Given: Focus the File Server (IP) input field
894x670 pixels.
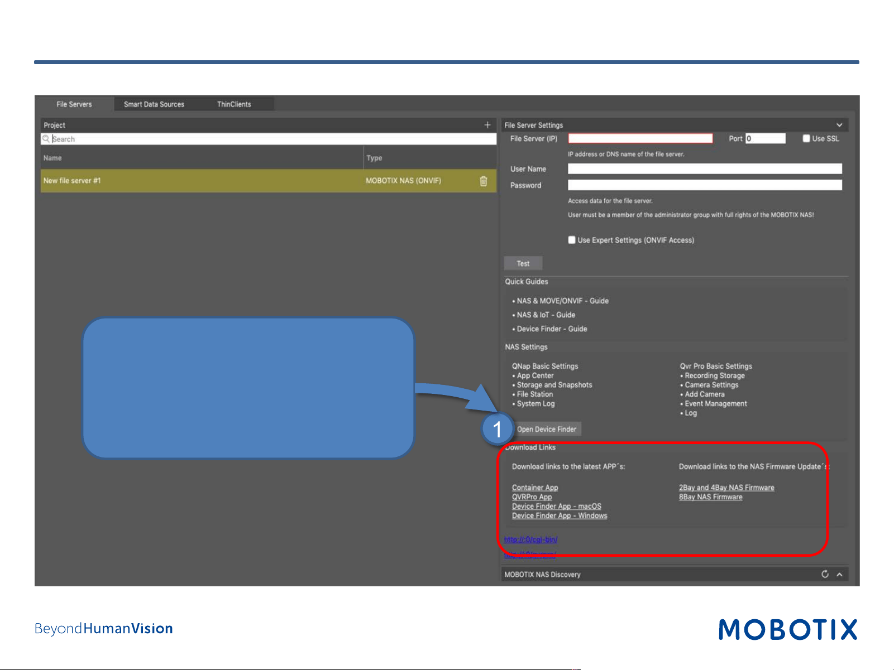Looking at the screenshot, I should 640,138.
